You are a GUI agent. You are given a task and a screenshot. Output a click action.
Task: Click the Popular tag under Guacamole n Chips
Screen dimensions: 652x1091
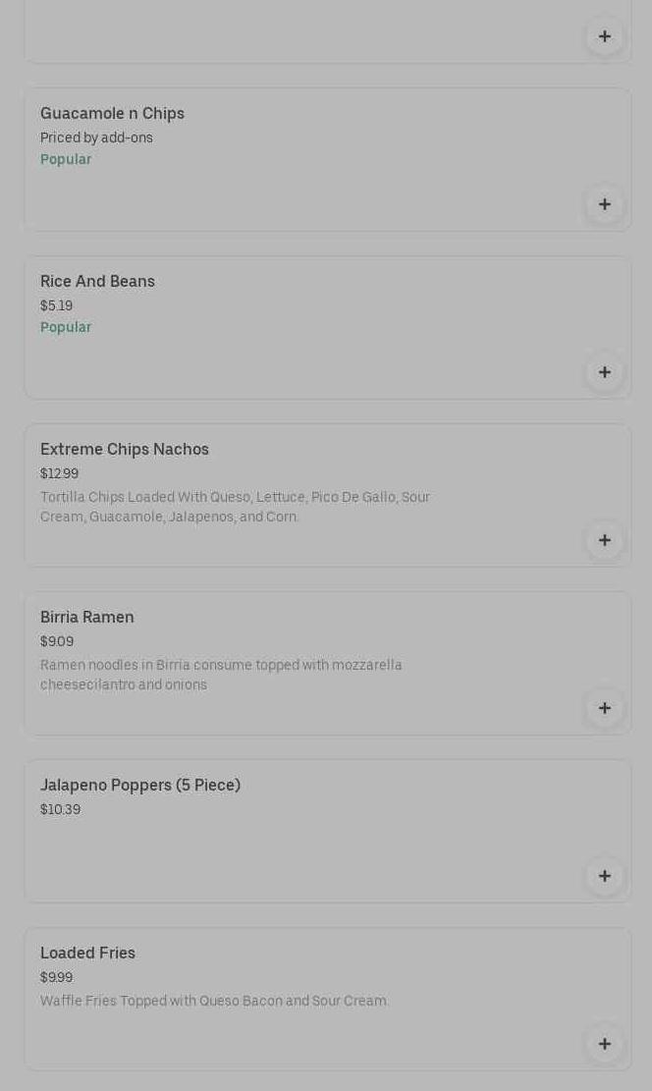[66, 159]
